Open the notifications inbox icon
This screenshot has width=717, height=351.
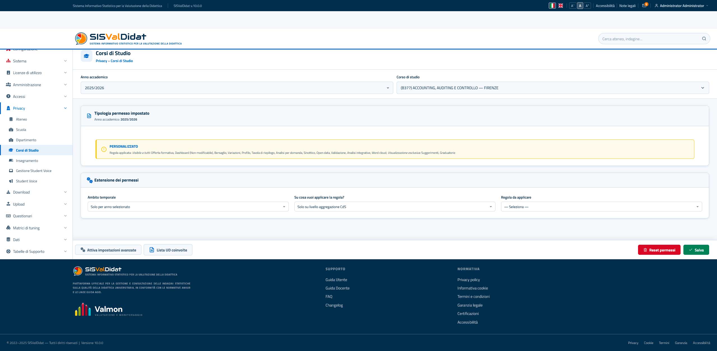pos(644,6)
